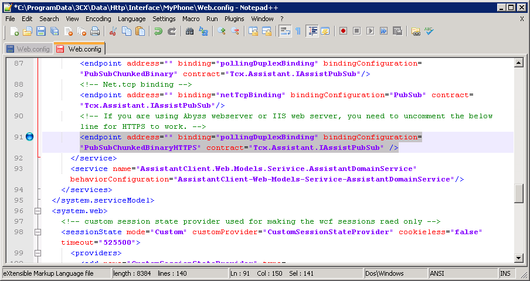Start macro recording with red dot icon
Screen dimensions: 530x281
344,32
